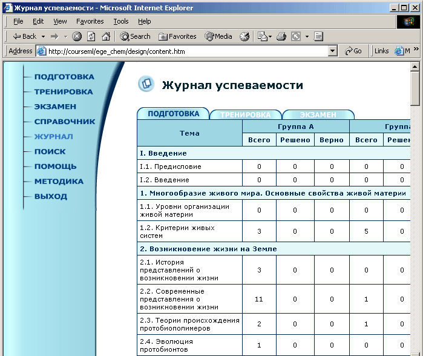Click '1.2. Критерии живых систем' row

[177, 231]
